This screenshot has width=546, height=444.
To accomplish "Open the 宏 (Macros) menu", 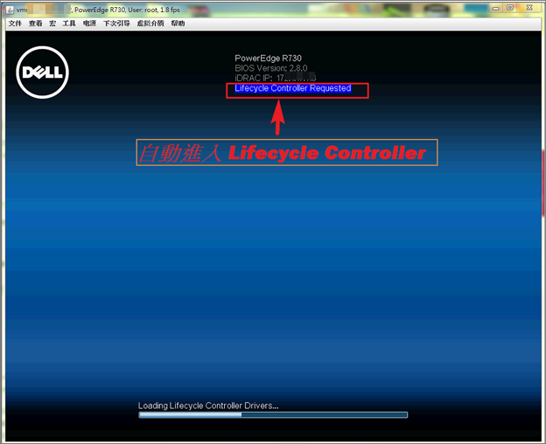I will pos(52,24).
